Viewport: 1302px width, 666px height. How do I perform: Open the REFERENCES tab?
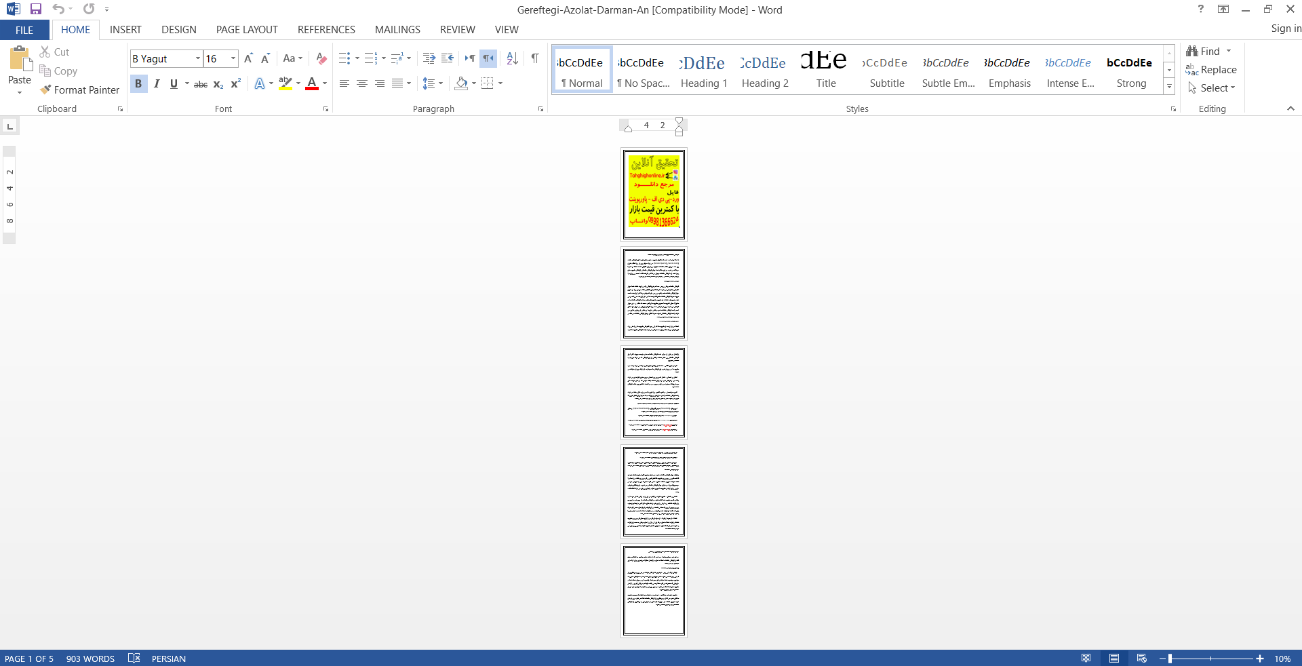pos(326,30)
